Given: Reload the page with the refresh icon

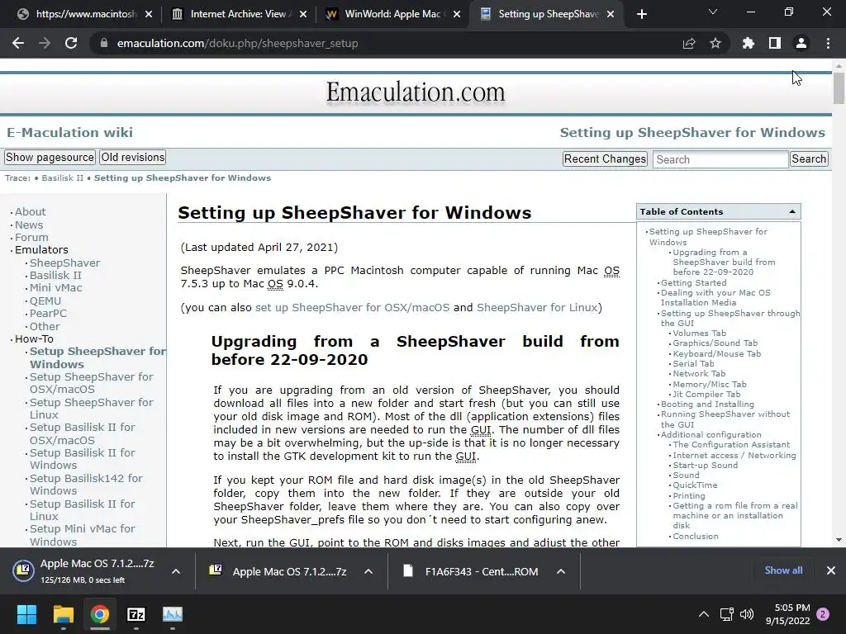Looking at the screenshot, I should [71, 43].
